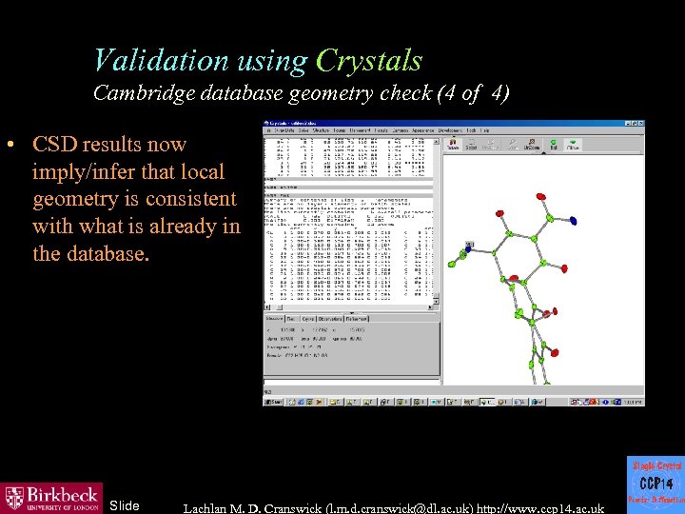Screen dimensions: 685x514
Task: Click the lowest red oxygen atom
Action: 554,352
